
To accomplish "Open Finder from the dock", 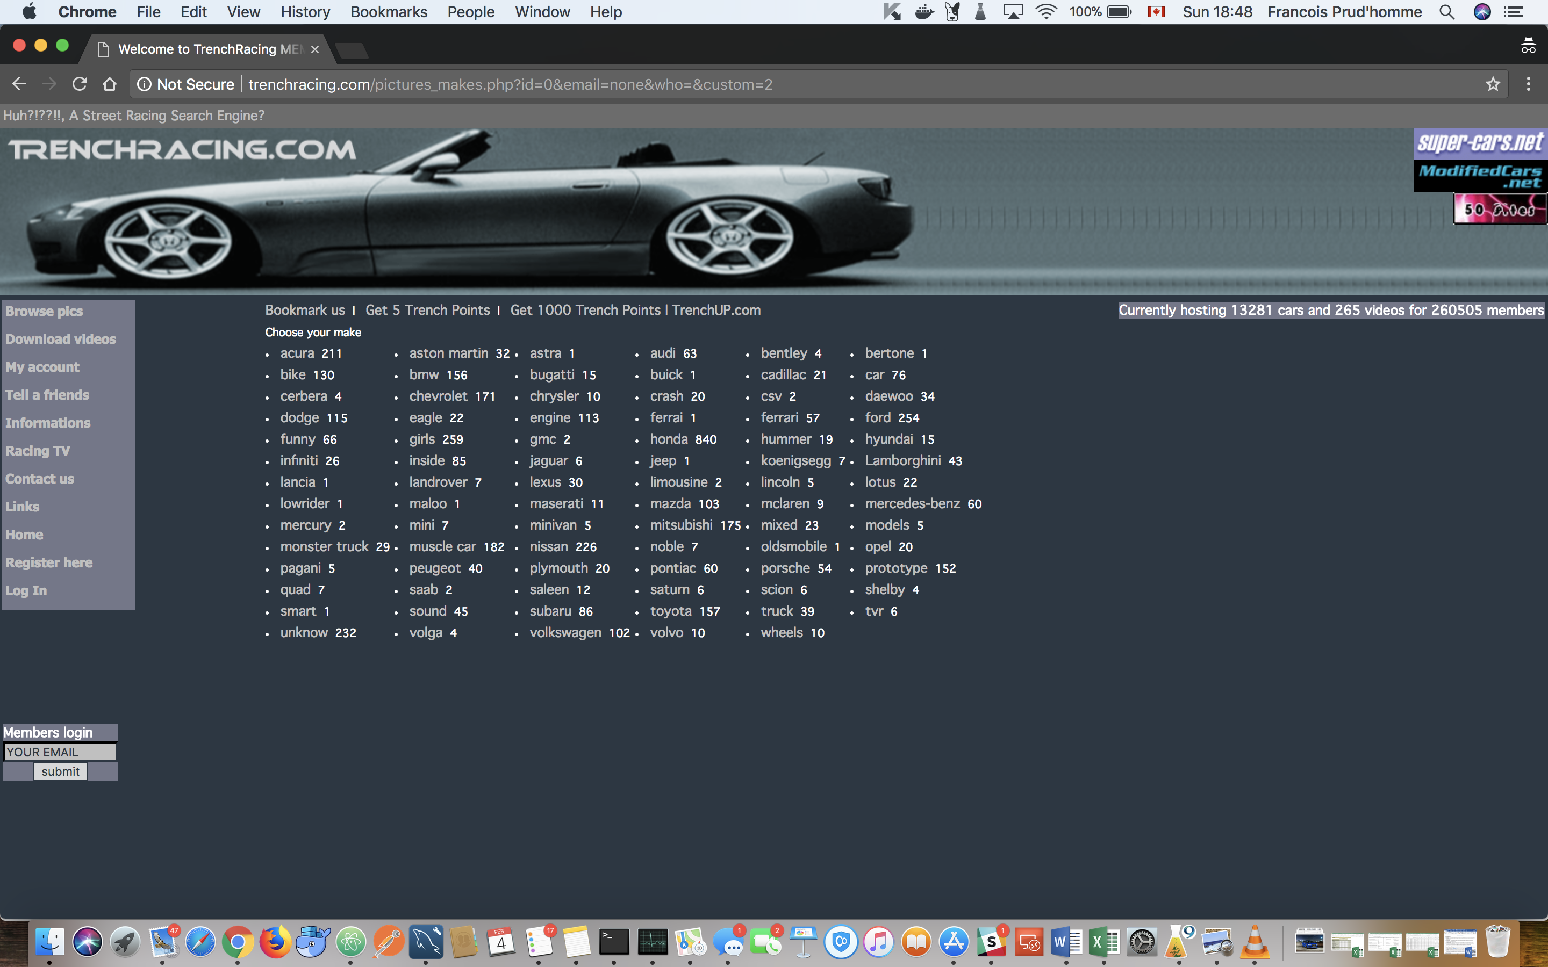I will (x=49, y=941).
